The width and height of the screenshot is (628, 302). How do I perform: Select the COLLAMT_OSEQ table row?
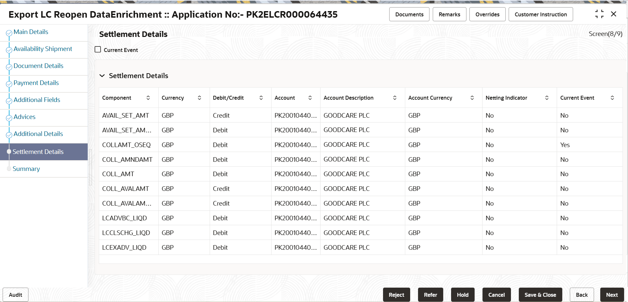(x=229, y=144)
